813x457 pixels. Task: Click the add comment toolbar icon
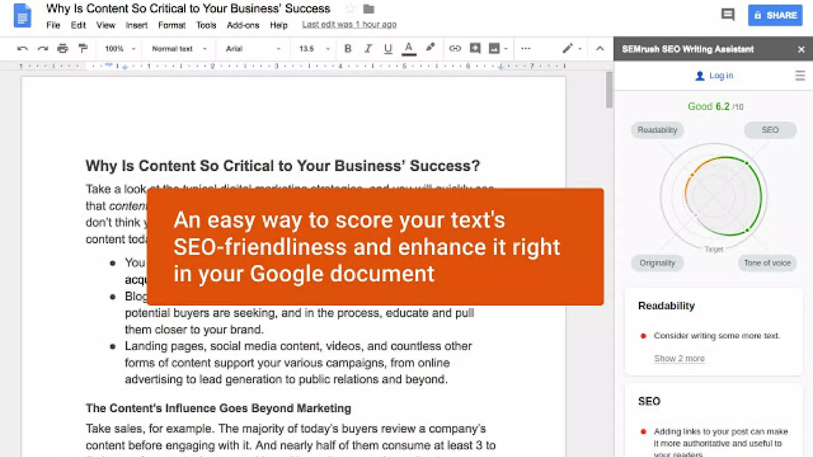pos(475,48)
